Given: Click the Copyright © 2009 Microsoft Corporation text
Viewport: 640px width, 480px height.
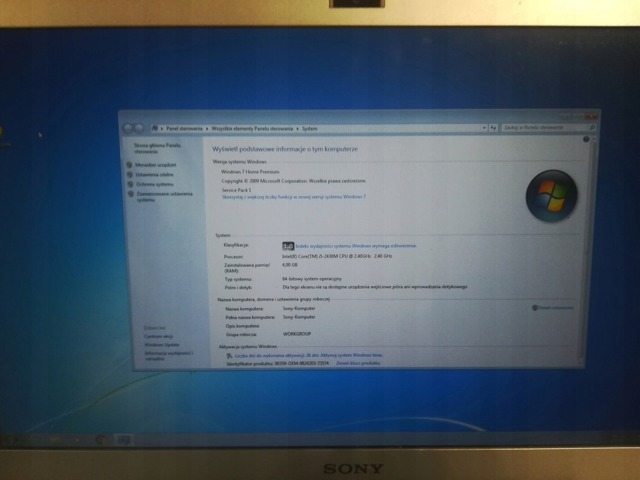Looking at the screenshot, I should tap(294, 181).
